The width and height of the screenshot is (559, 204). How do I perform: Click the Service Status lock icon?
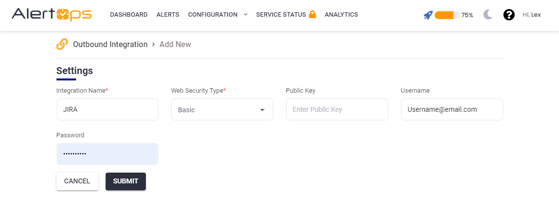tap(312, 14)
